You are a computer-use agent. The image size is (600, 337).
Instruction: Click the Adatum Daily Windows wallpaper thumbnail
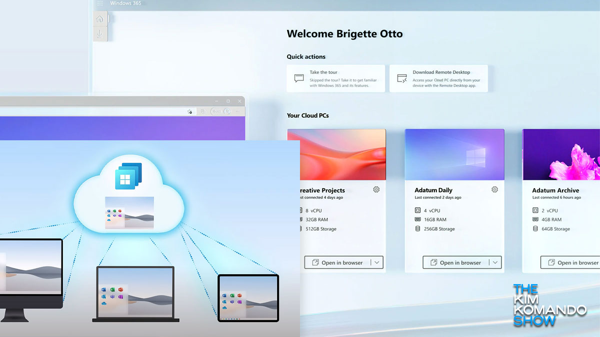pyautogui.click(x=454, y=155)
